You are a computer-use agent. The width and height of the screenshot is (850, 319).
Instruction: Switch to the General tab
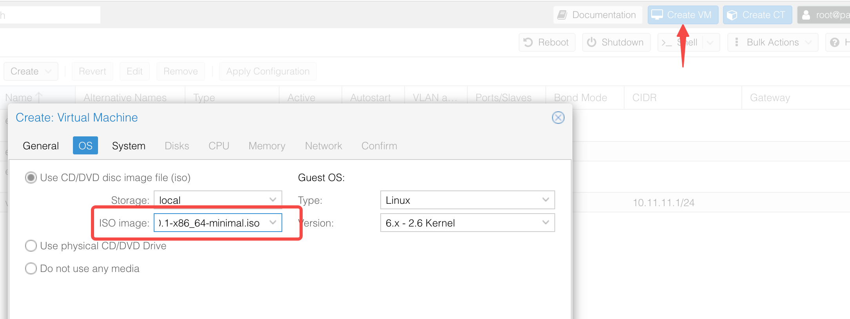click(x=41, y=146)
